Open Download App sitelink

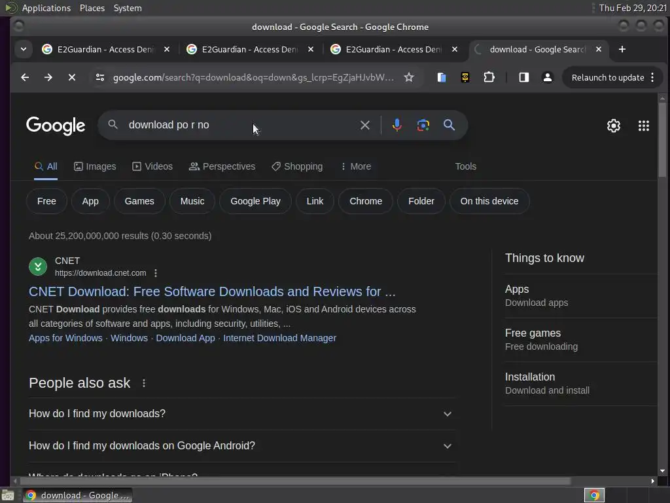point(185,338)
